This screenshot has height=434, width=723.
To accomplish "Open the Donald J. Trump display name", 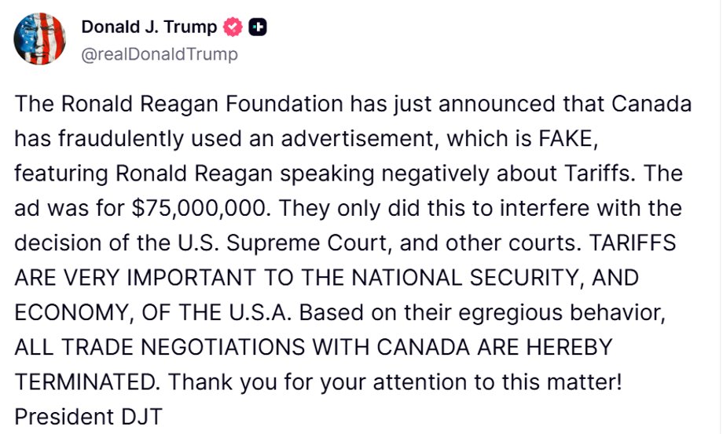I will point(149,27).
